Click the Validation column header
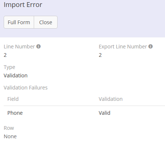165x143 pixels. tap(111, 99)
